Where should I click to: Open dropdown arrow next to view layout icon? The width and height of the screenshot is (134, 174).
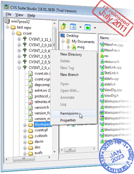tap(80, 27)
